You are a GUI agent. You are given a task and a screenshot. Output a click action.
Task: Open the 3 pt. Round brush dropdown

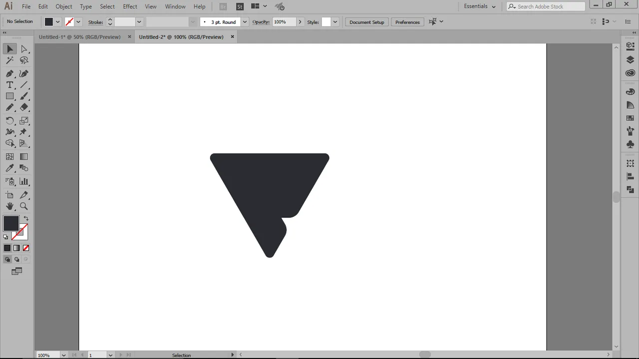click(245, 22)
